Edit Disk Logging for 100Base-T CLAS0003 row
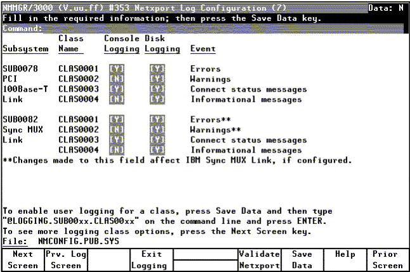 pyautogui.click(x=157, y=89)
